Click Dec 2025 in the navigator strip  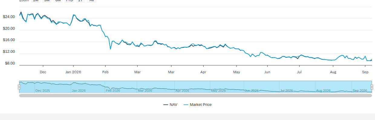[43, 91]
